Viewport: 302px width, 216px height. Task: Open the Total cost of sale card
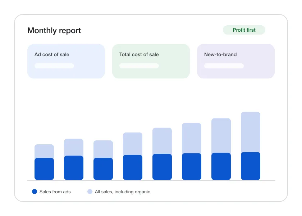point(151,61)
